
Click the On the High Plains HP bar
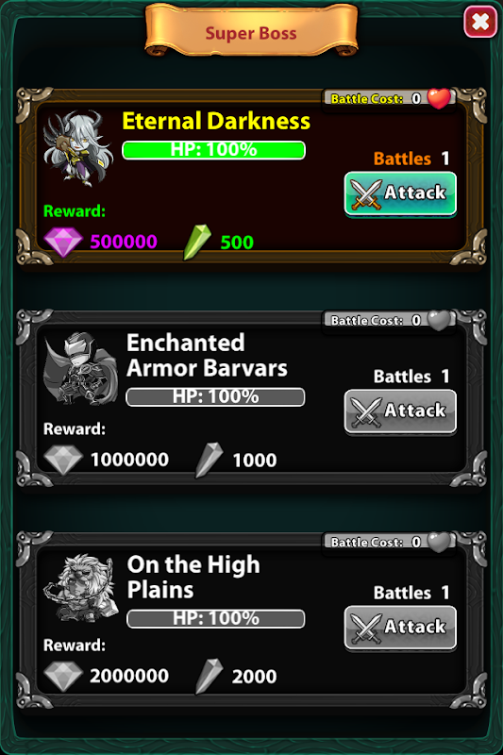[216, 619]
